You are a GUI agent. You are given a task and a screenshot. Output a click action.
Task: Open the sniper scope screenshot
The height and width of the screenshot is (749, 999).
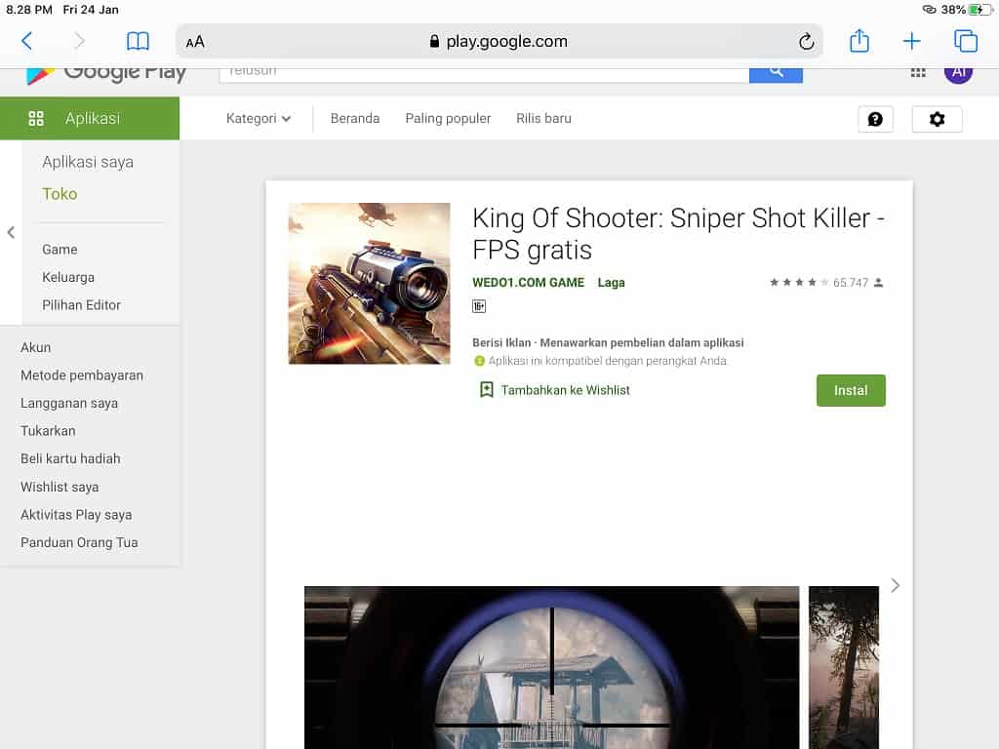(x=552, y=667)
